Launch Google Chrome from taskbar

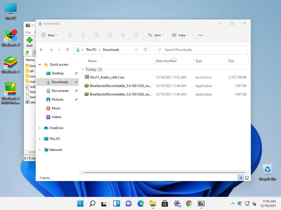point(189,203)
